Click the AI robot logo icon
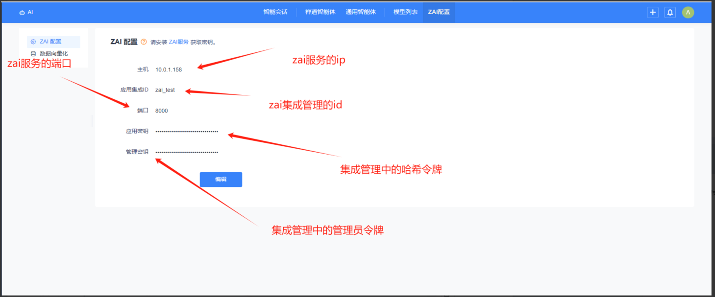 [x=22, y=12]
